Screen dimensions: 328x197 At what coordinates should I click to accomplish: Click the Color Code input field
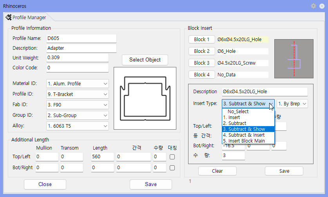click(78, 68)
